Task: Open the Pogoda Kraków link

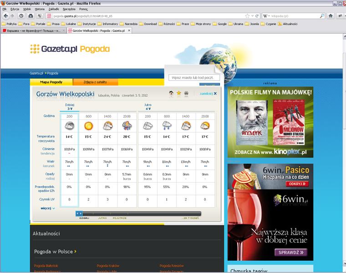Action: (108, 266)
